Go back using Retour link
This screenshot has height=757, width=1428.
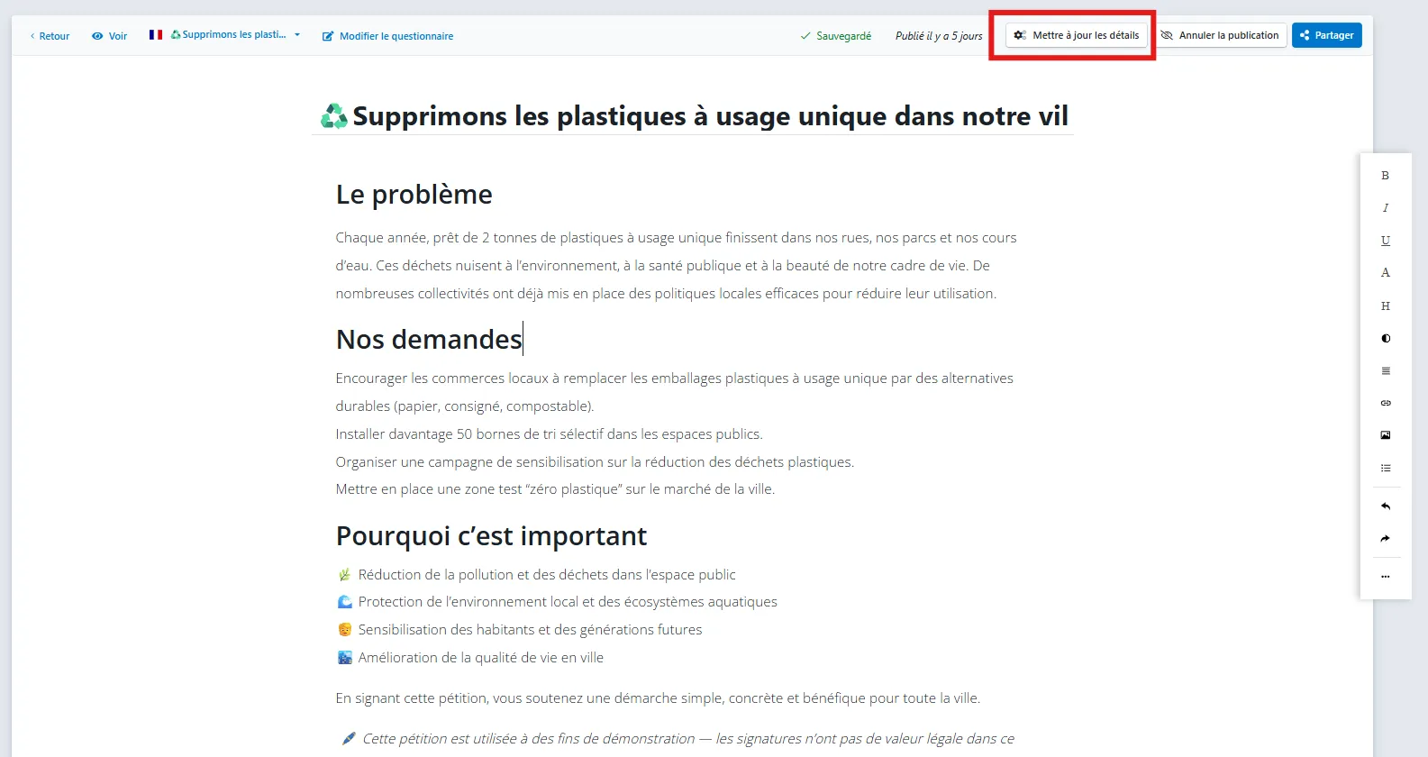50,36
